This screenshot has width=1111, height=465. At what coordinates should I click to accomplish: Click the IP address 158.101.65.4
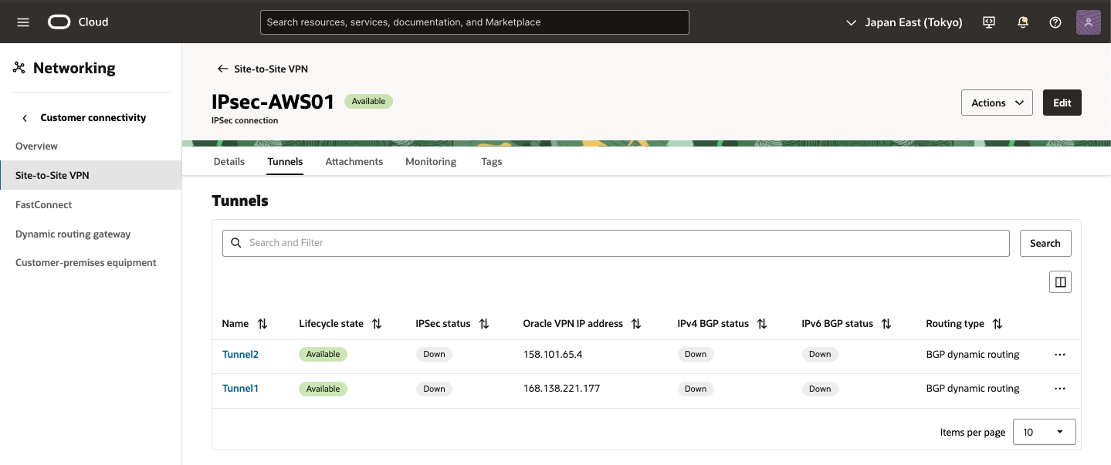tap(553, 355)
